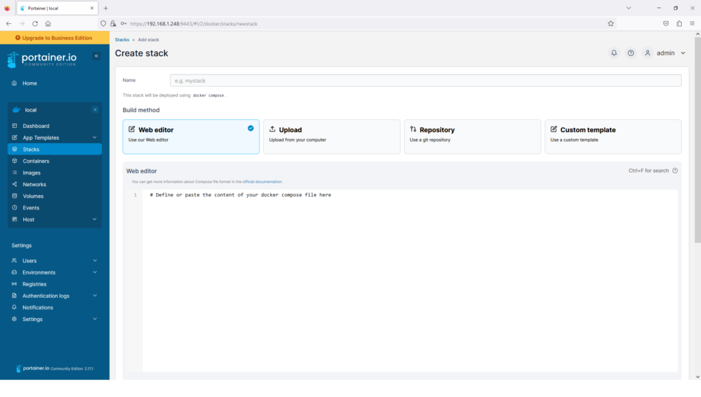Open the official documentation link
The height and width of the screenshot is (397, 701).
[263, 181]
